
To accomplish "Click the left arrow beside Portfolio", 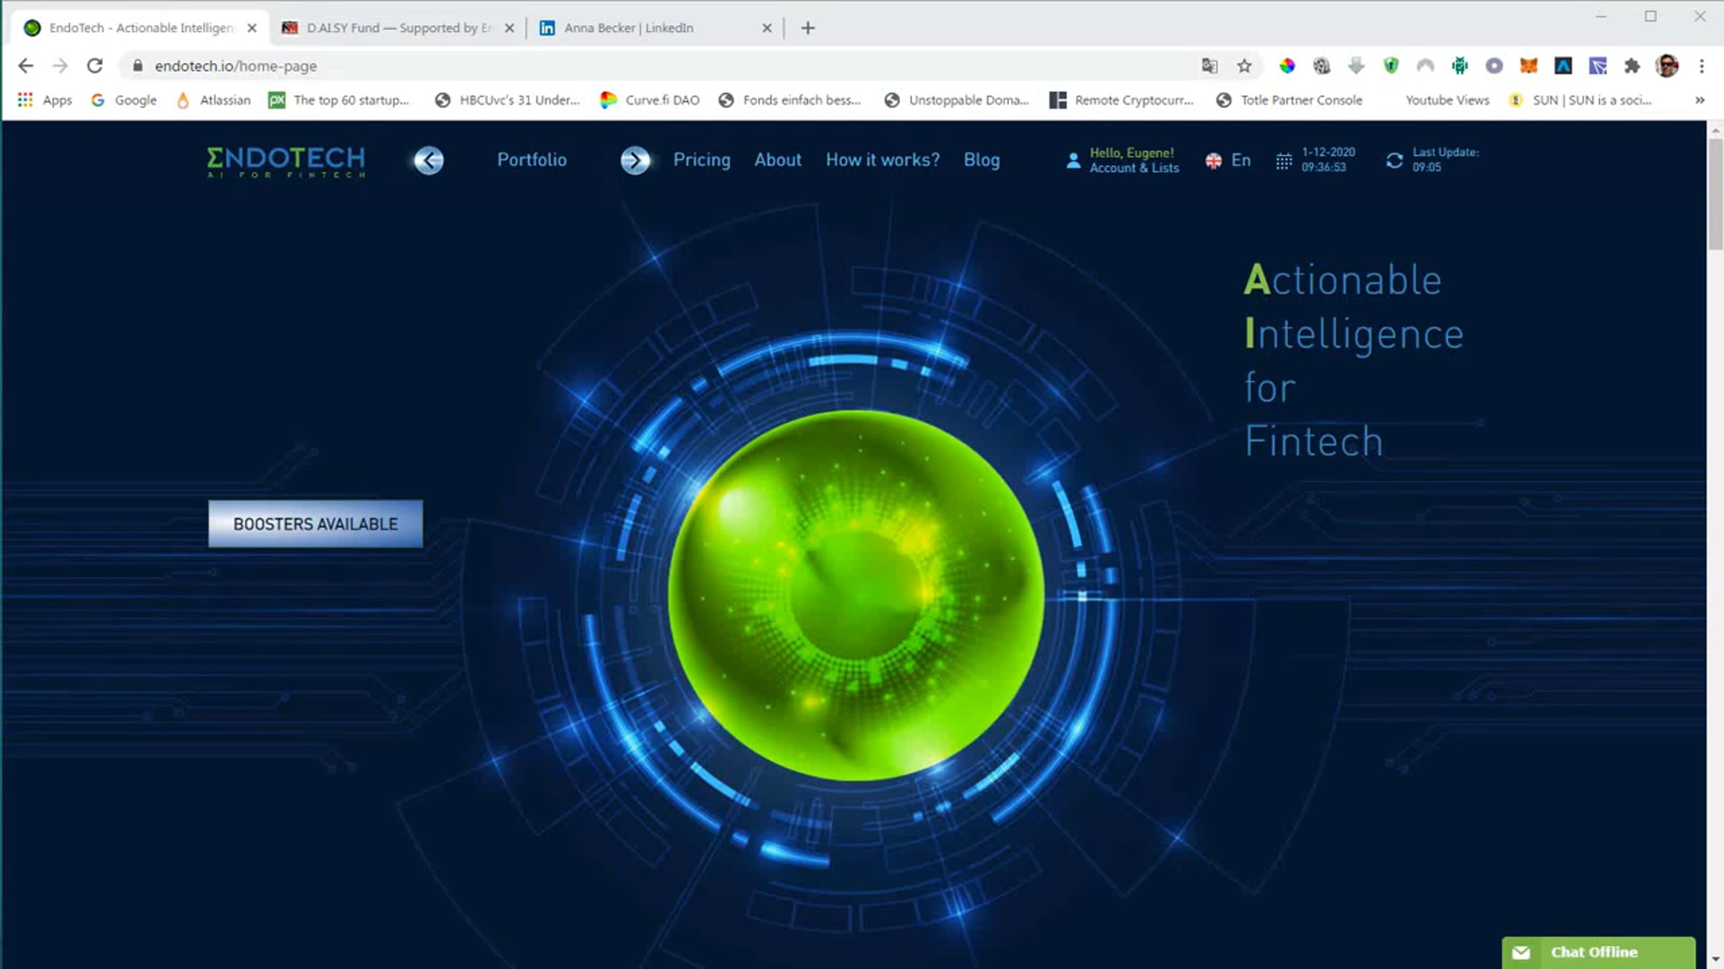I will 429,160.
